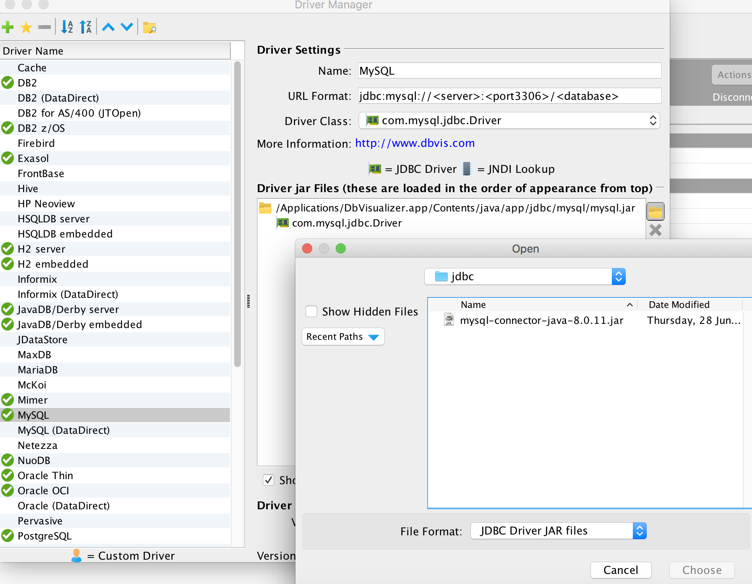Click the Driver Name column header
This screenshot has width=752, height=584.
pyautogui.click(x=115, y=51)
